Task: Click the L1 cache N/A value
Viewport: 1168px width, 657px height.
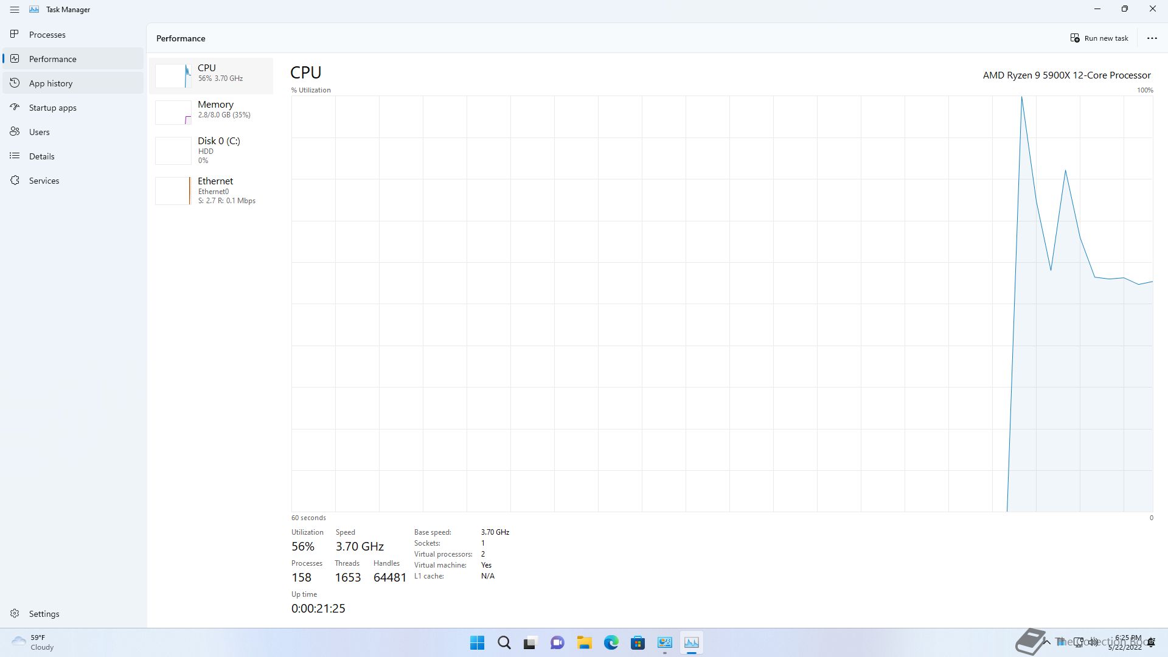Action: click(x=487, y=576)
